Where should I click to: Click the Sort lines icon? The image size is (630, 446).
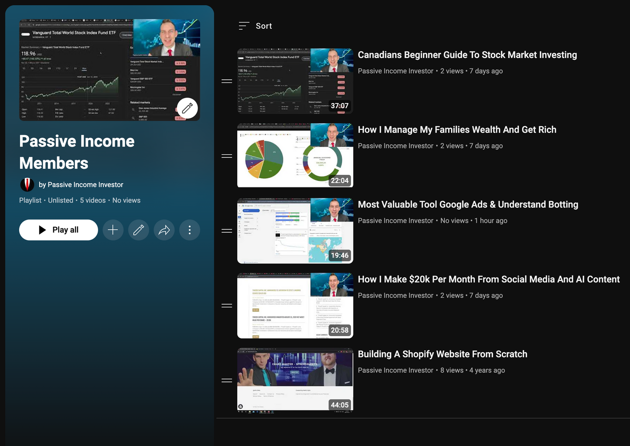(244, 26)
